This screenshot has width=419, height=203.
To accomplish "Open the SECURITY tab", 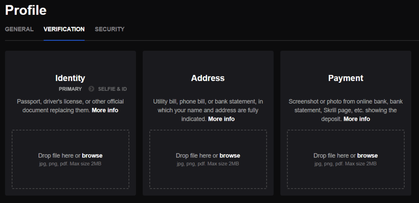I will [x=110, y=29].
